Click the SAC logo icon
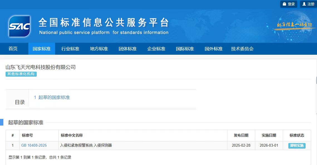Screen dimensions: 317x165 [19, 26]
